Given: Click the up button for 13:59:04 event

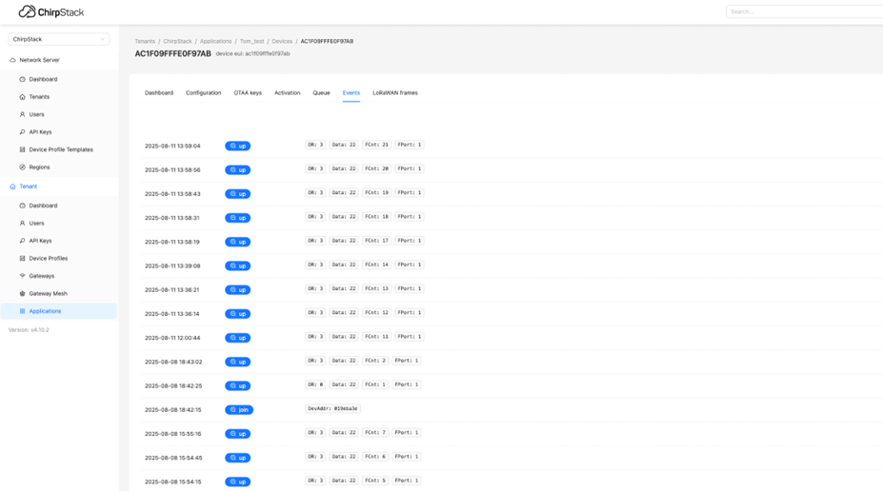Looking at the screenshot, I should [x=237, y=147].
